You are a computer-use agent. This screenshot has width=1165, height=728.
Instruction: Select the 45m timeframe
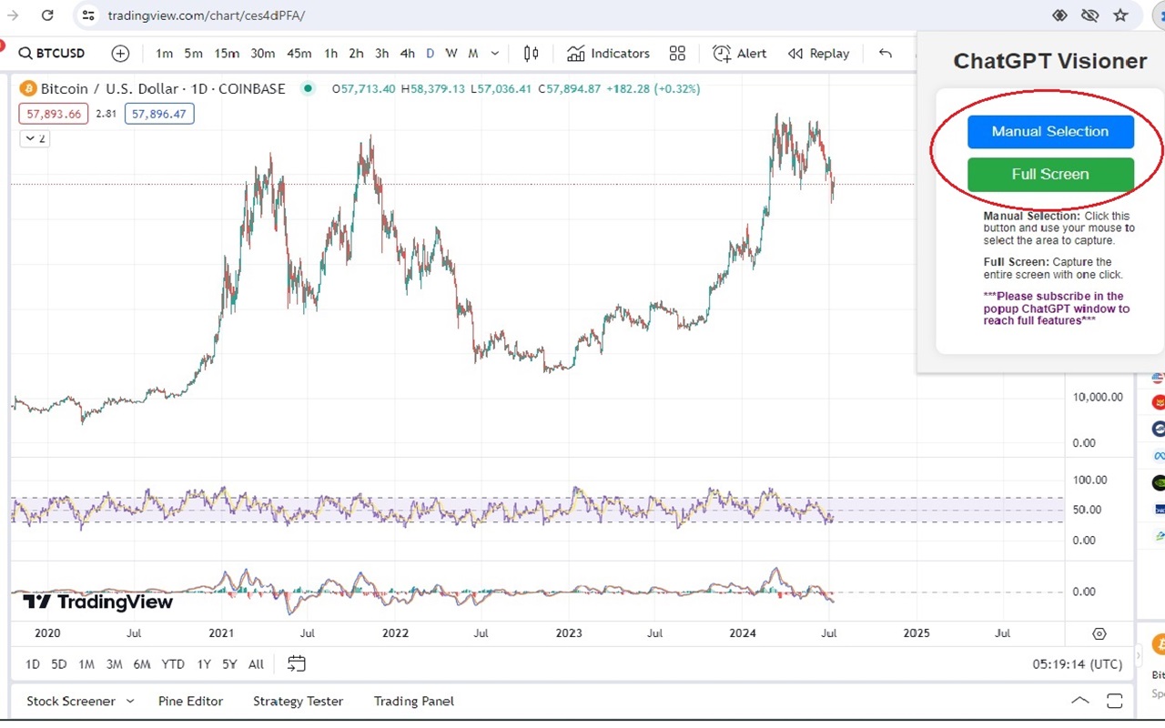(299, 54)
